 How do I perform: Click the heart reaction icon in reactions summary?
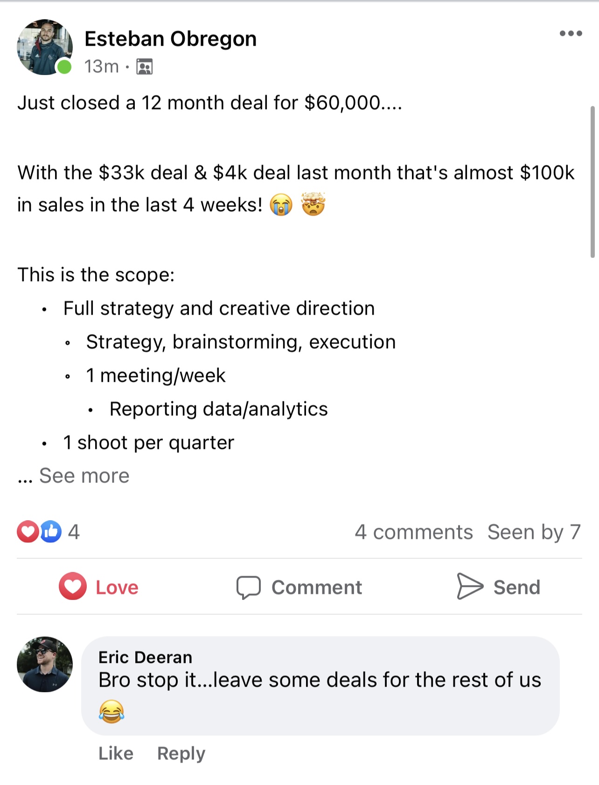pos(28,531)
